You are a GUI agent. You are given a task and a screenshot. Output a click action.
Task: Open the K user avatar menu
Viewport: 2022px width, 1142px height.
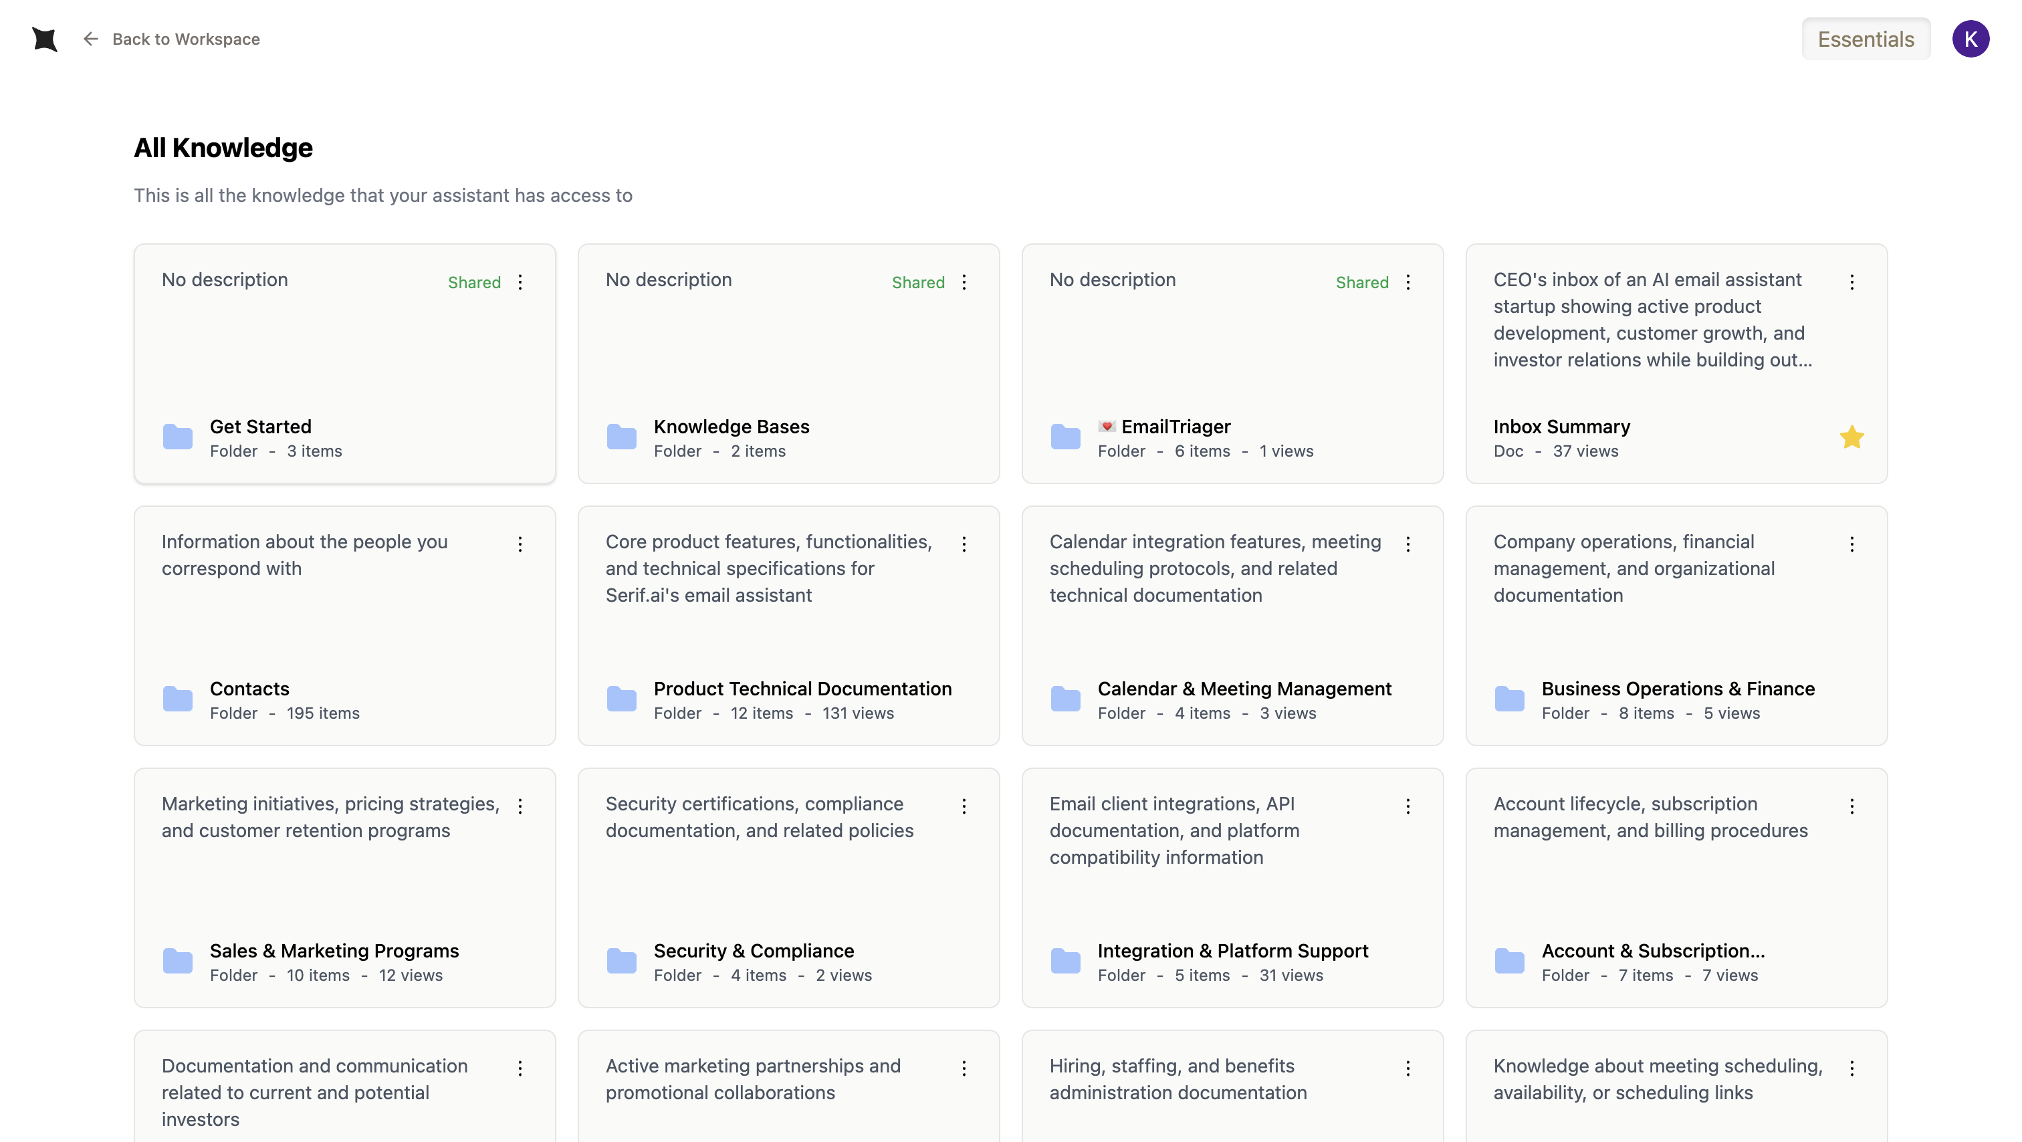tap(1971, 39)
